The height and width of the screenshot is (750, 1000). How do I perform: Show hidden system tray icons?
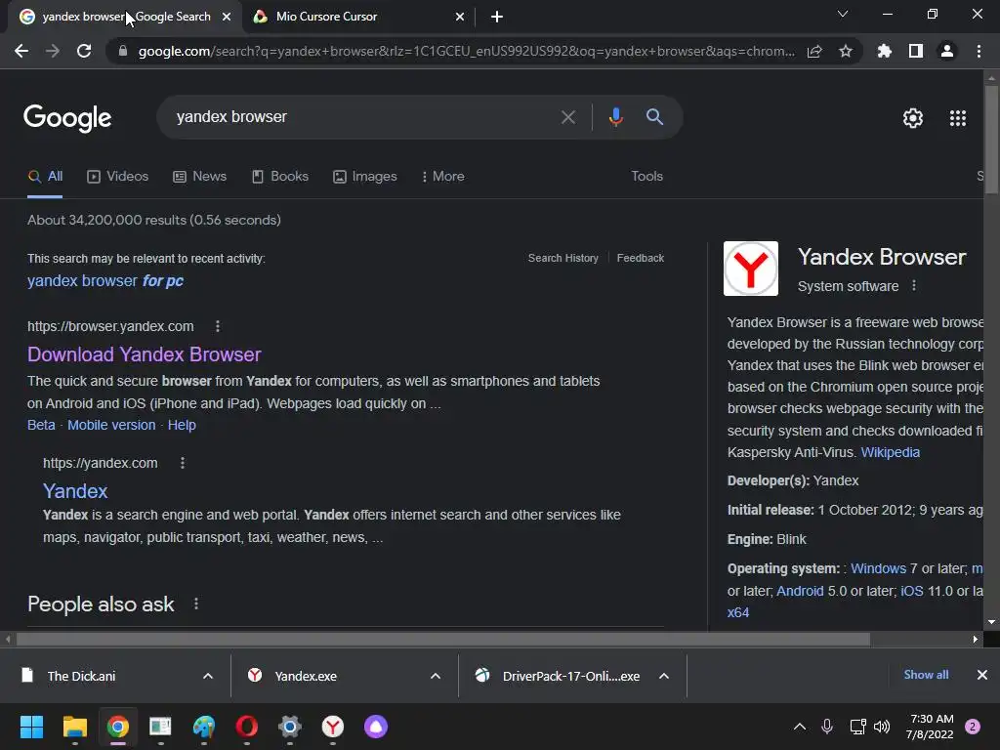[x=799, y=727]
